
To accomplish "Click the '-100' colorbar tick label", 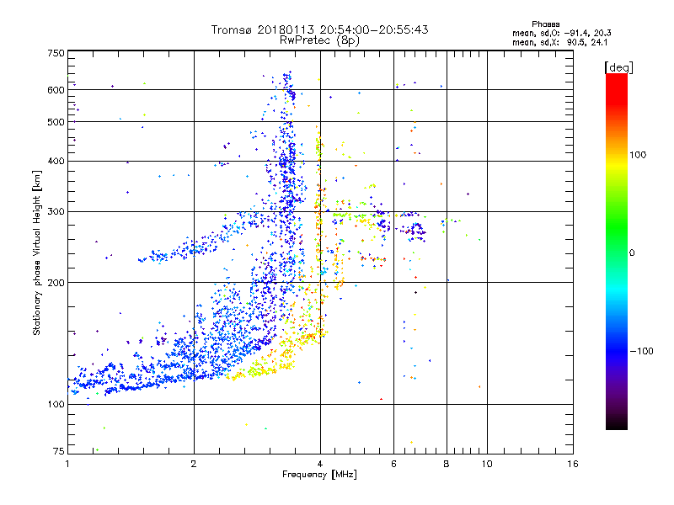I will coord(641,351).
